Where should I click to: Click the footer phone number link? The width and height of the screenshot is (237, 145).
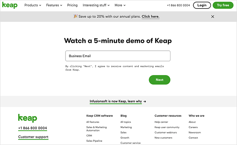tap(33, 128)
